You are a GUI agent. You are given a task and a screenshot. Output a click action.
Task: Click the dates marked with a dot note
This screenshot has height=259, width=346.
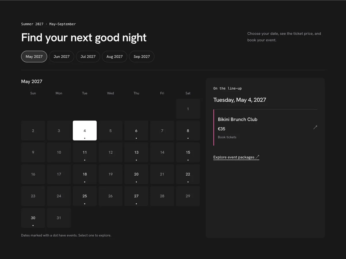tap(66, 235)
